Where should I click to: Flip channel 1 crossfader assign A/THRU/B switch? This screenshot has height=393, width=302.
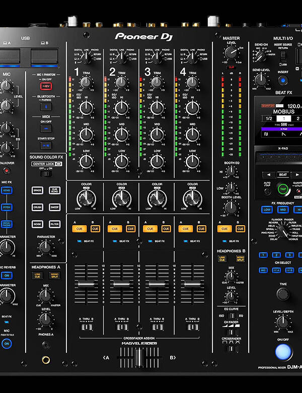(87, 327)
